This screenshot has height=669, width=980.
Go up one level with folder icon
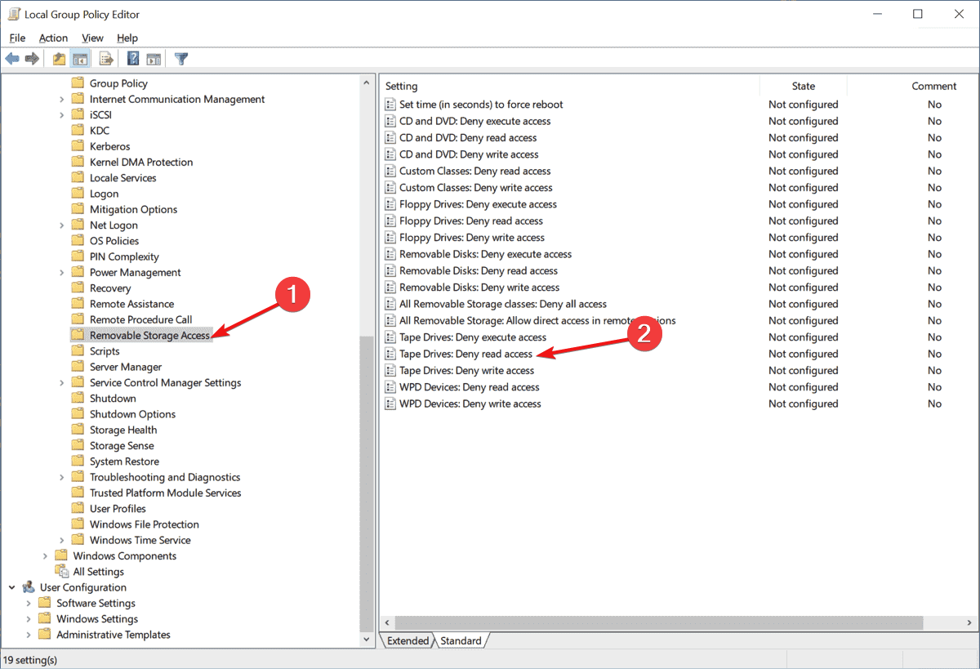[59, 59]
